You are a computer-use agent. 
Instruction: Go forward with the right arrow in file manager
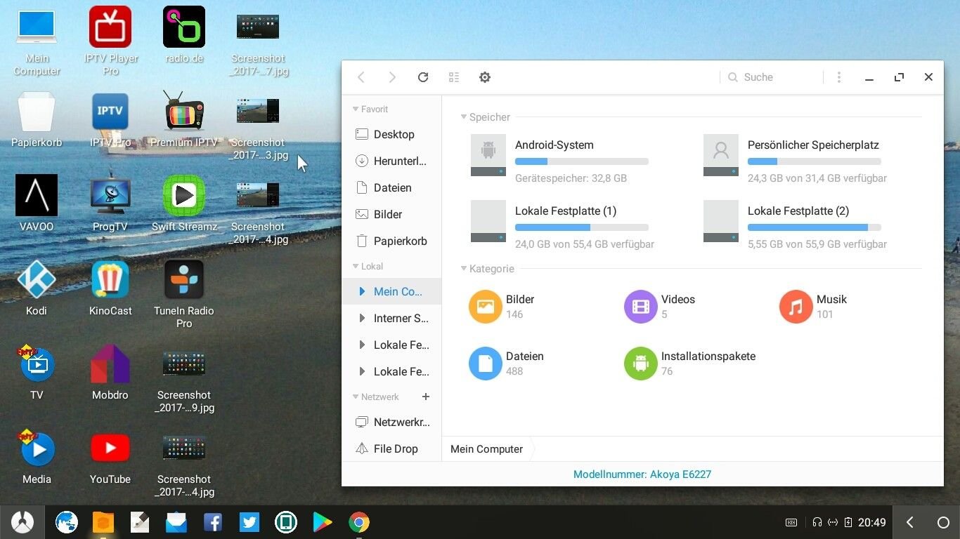tap(392, 77)
